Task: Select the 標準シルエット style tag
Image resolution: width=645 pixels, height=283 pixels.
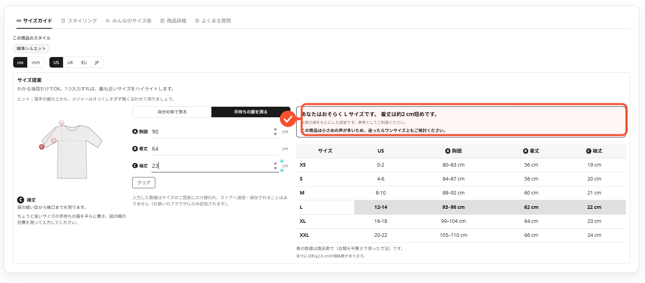Action: tap(31, 49)
